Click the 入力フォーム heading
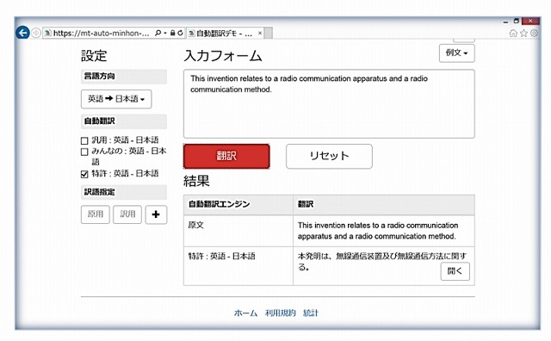Viewport: 551px width, 341px height. tap(223, 56)
